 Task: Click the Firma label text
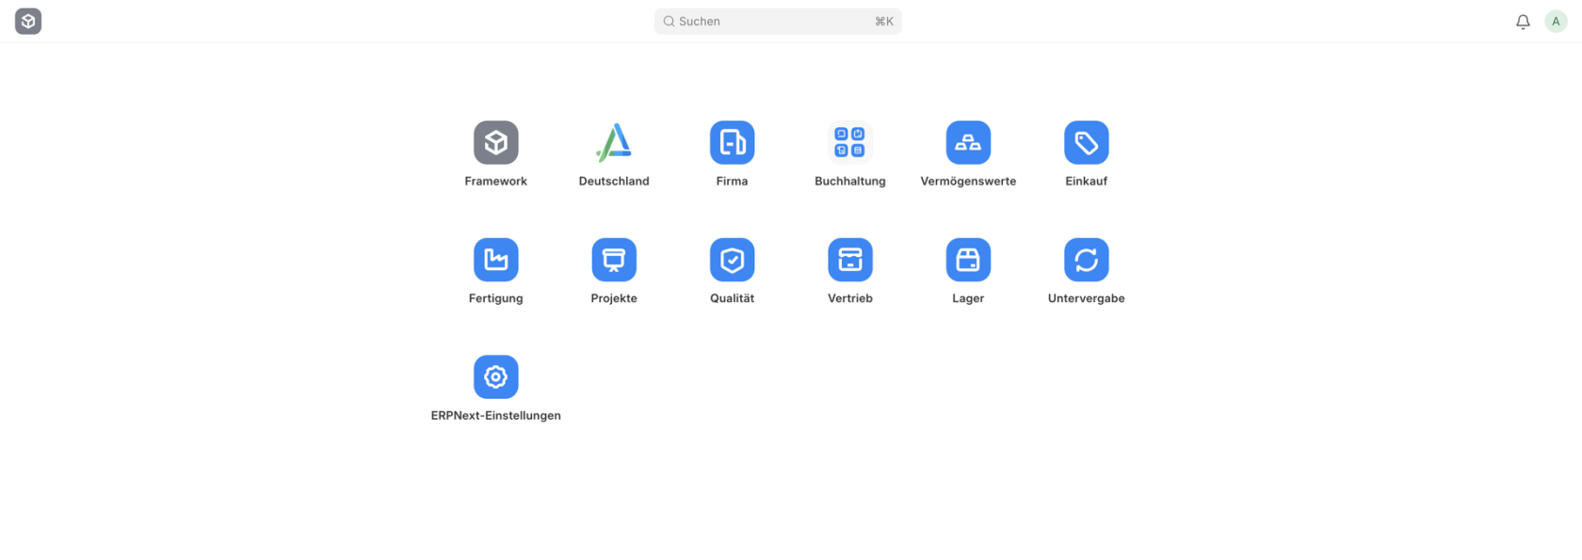coord(732,182)
